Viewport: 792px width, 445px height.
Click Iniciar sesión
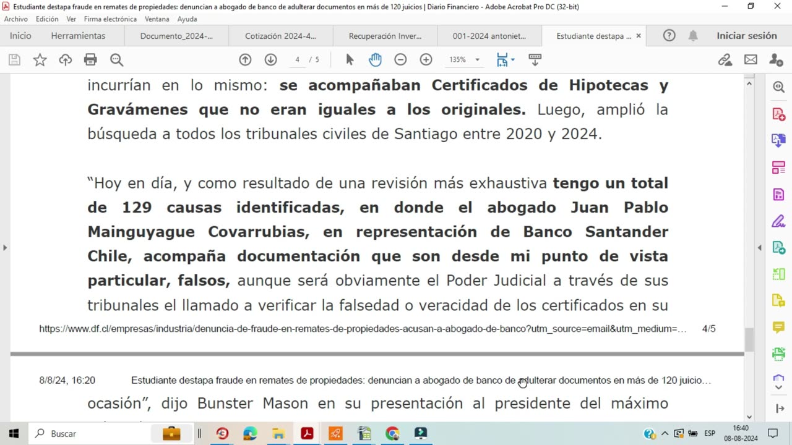[x=747, y=36]
